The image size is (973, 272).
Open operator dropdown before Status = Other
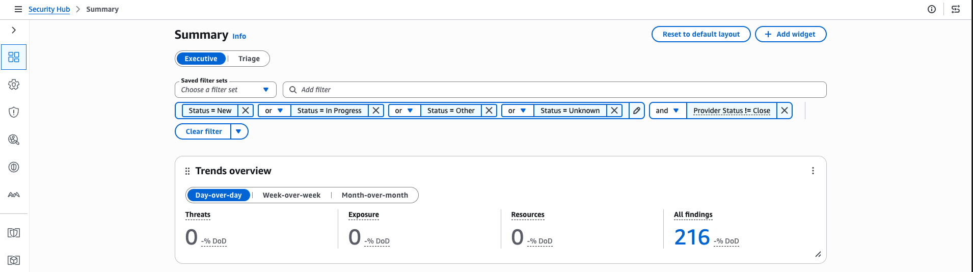[404, 111]
